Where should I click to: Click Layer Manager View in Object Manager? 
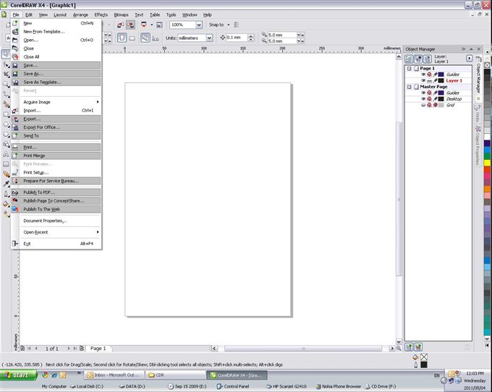pyautogui.click(x=428, y=59)
